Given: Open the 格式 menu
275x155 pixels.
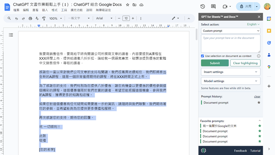Looking at the screenshot, I should 54,10.
